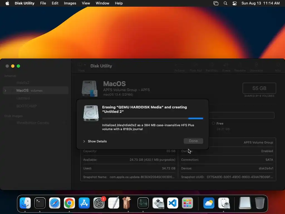Open TextEdit from the Dock
The image size is (285, 214).
(114, 203)
